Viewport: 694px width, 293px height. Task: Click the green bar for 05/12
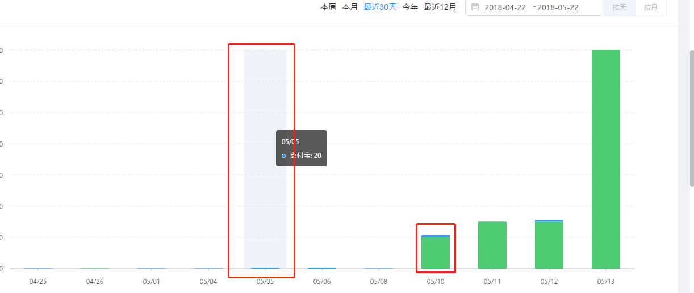pos(549,245)
